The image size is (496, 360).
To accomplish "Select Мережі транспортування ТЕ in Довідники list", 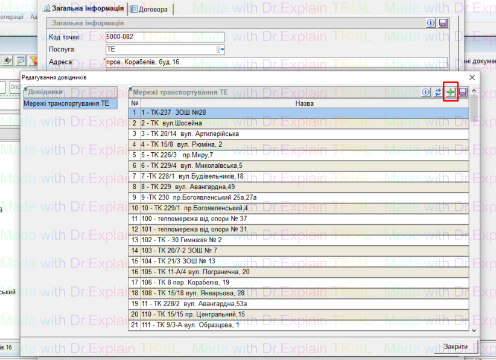I will point(66,103).
